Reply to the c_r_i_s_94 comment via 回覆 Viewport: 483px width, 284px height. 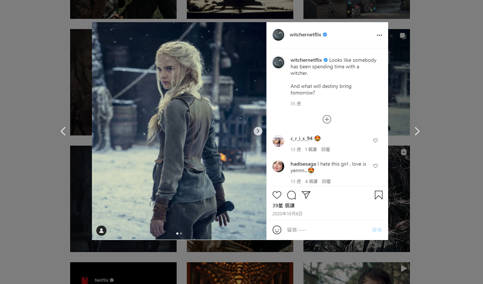(326, 150)
